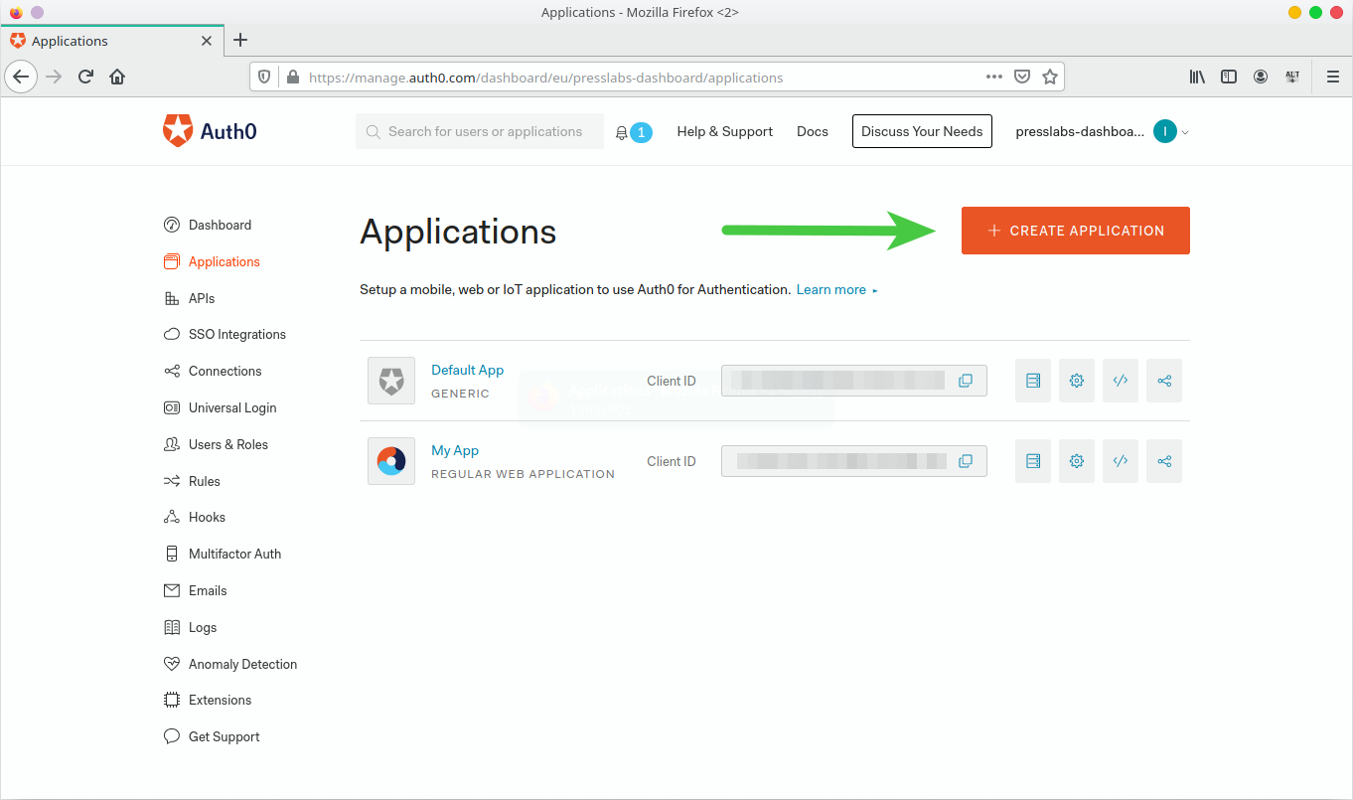Open the Hooks section

tap(207, 517)
